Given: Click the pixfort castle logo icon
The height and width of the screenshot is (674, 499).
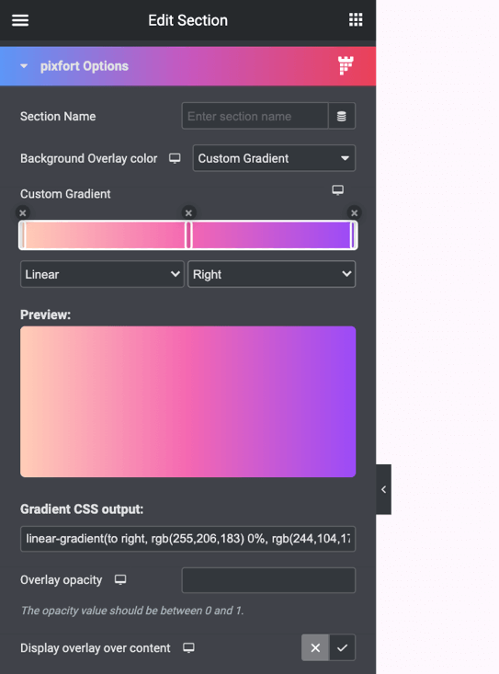Looking at the screenshot, I should pos(346,66).
